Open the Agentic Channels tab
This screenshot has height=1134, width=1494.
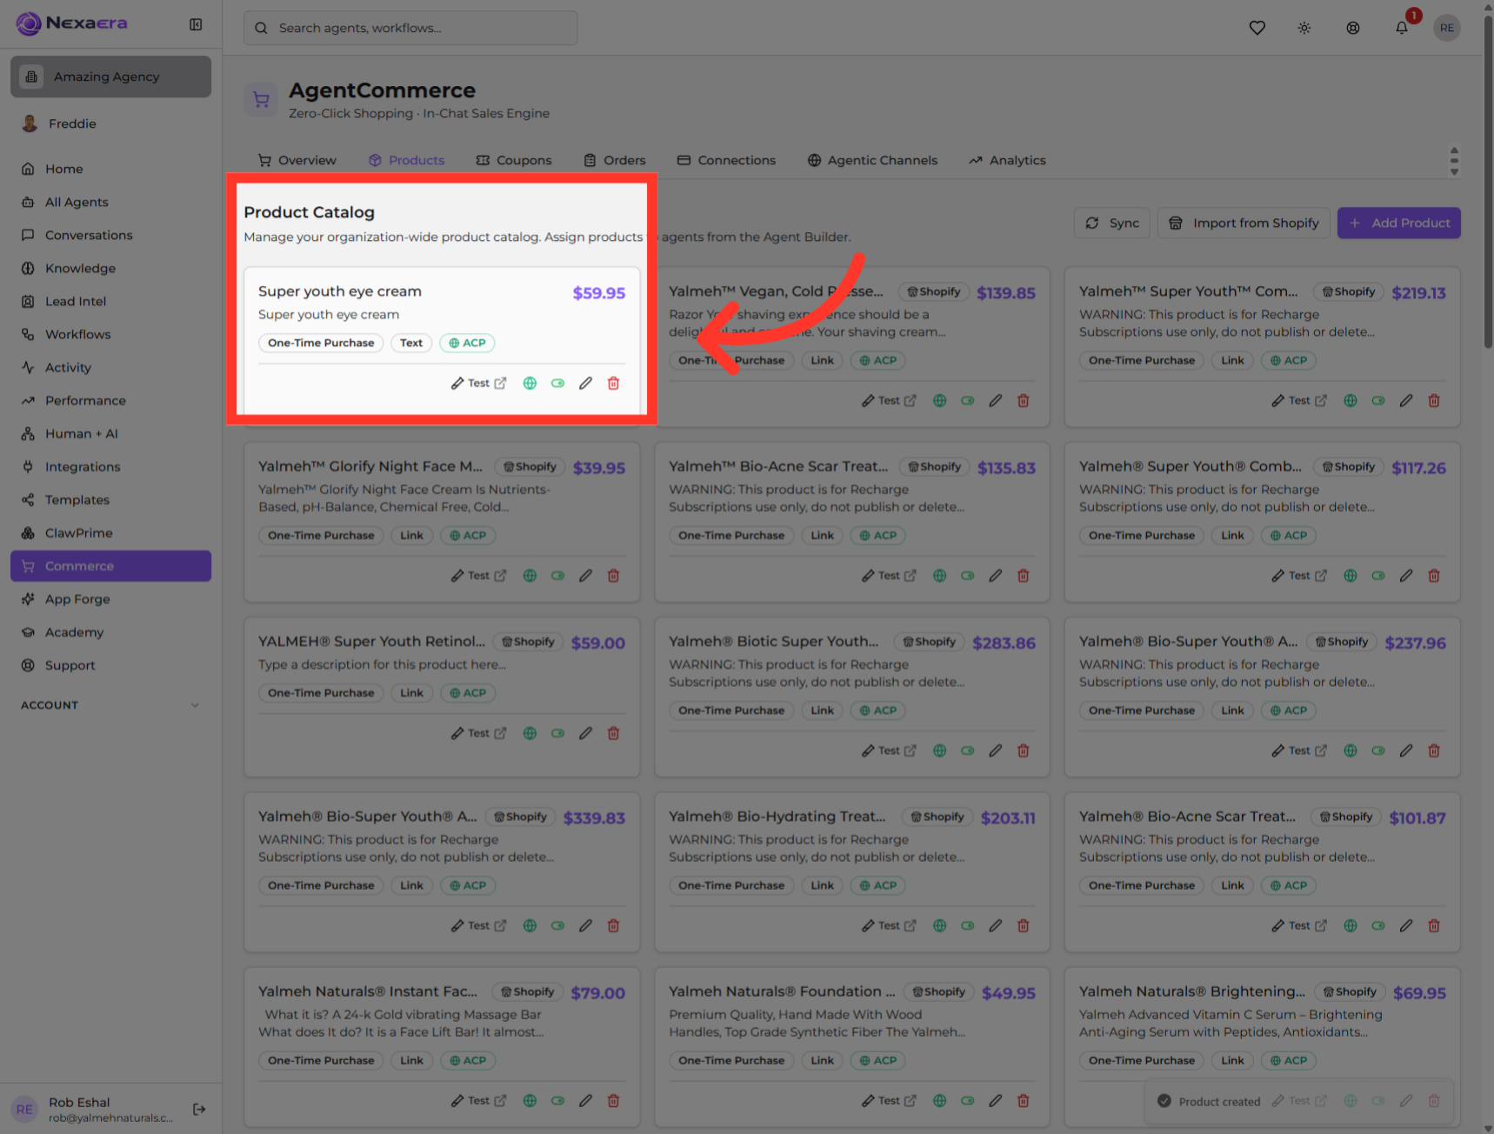[872, 160]
